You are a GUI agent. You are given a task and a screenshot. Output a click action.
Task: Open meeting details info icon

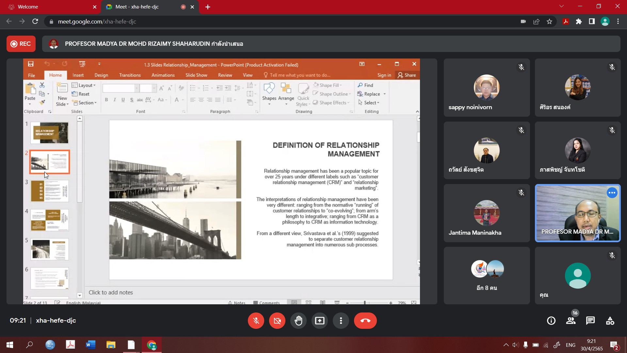[551, 321]
